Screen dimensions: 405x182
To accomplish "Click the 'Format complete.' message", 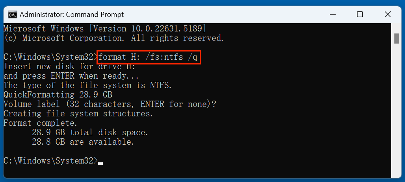I will [x=41, y=123].
